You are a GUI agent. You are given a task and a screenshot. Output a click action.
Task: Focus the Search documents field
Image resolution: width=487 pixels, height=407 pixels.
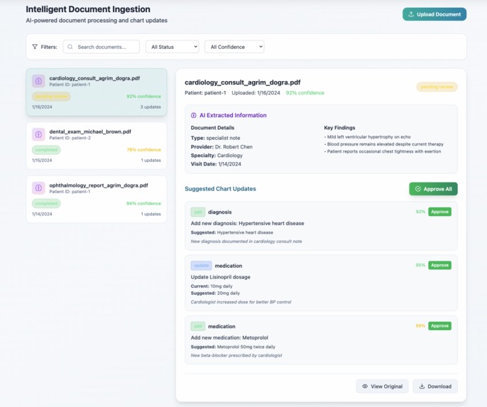pyautogui.click(x=102, y=47)
